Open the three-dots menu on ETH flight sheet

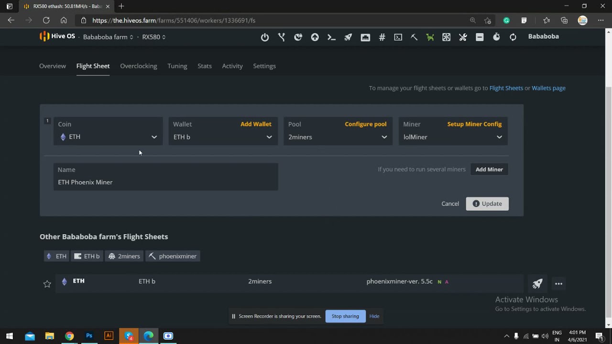(x=558, y=283)
